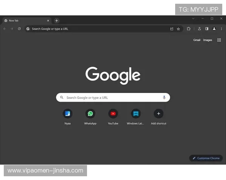Click the voice search microphone icon
Screen dimensions: 226x180
pyautogui.click(x=164, y=97)
